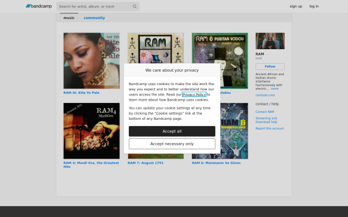Open the RAM 6 Manmanm Se Ginen album cover
348x217 pixels.
234,131
